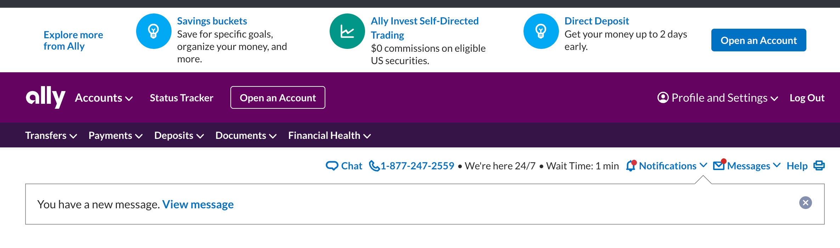Click the Ally Invest chart icon
The image size is (840, 248).
[347, 31]
